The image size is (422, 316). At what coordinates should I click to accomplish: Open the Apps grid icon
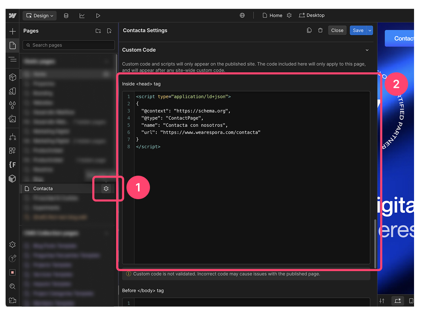(x=12, y=151)
